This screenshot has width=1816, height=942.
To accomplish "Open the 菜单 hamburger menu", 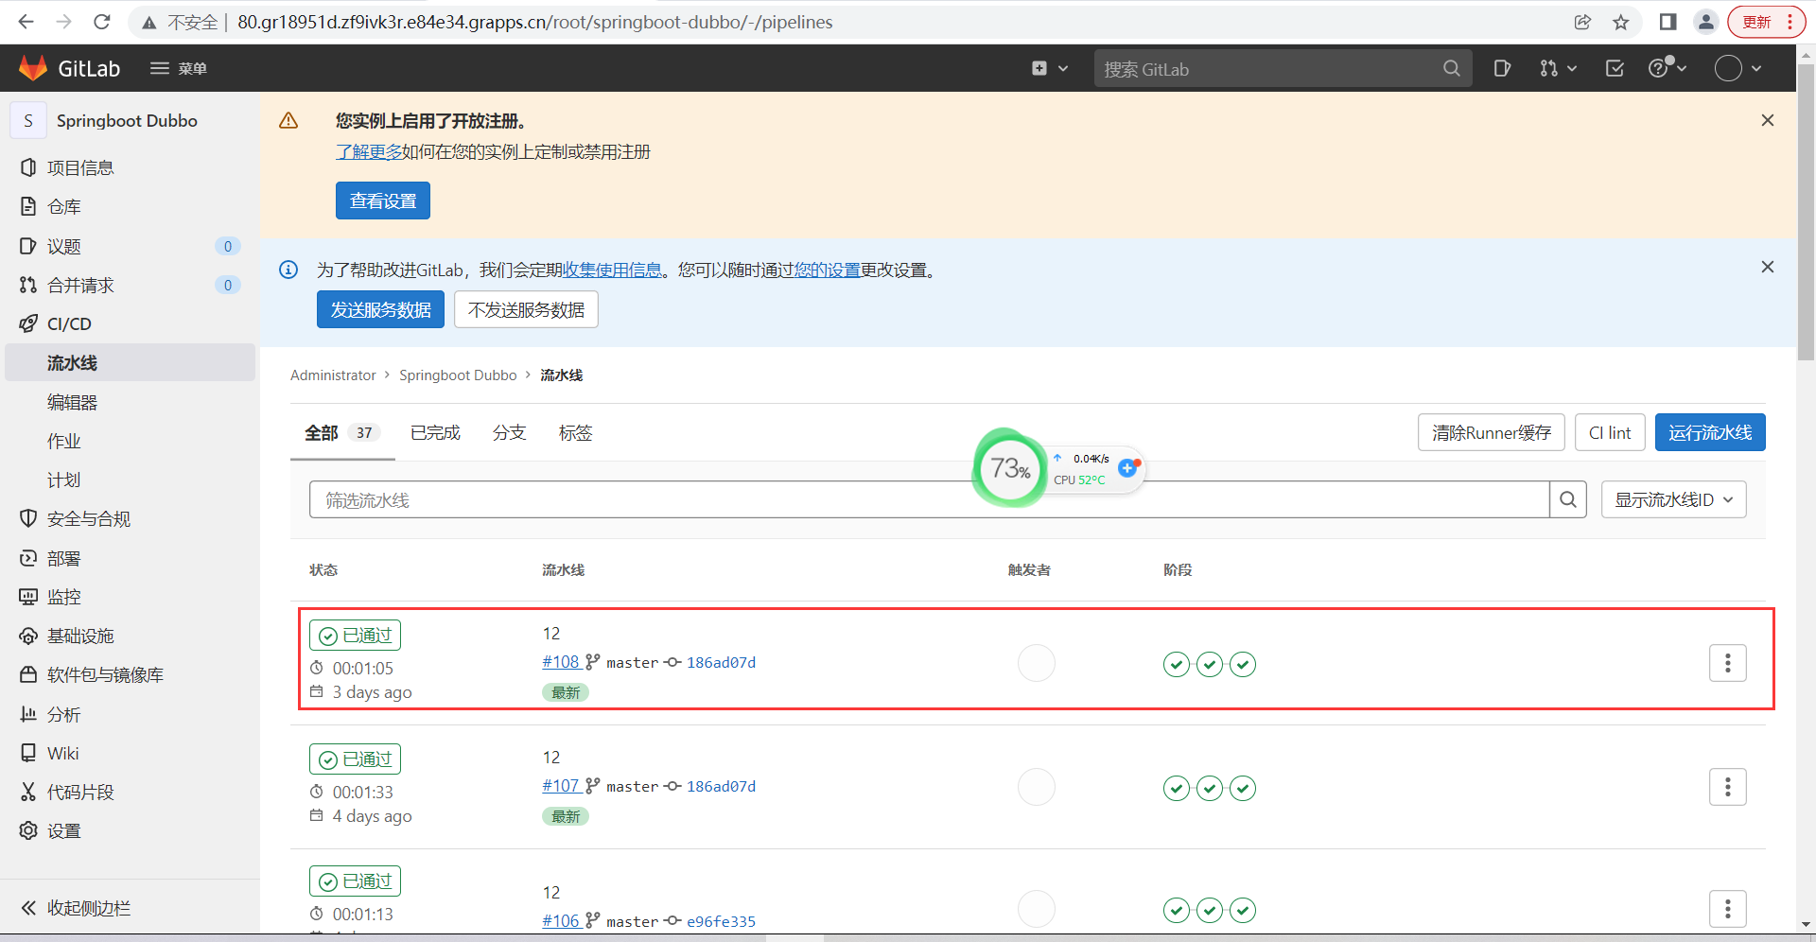I will (179, 68).
